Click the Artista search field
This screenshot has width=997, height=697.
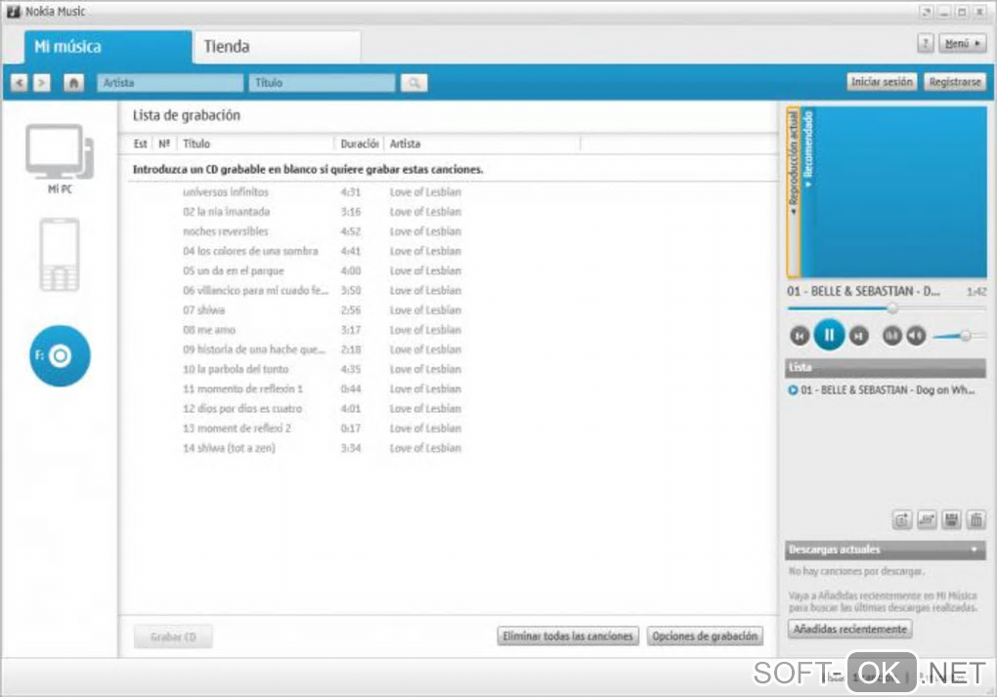tap(170, 83)
